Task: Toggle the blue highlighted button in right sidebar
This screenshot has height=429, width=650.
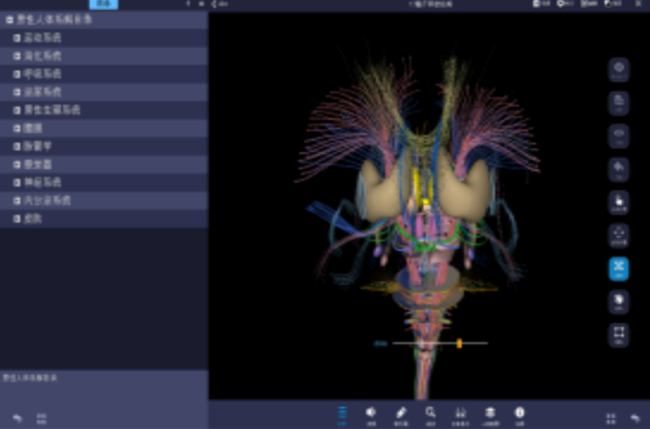Action: [619, 268]
